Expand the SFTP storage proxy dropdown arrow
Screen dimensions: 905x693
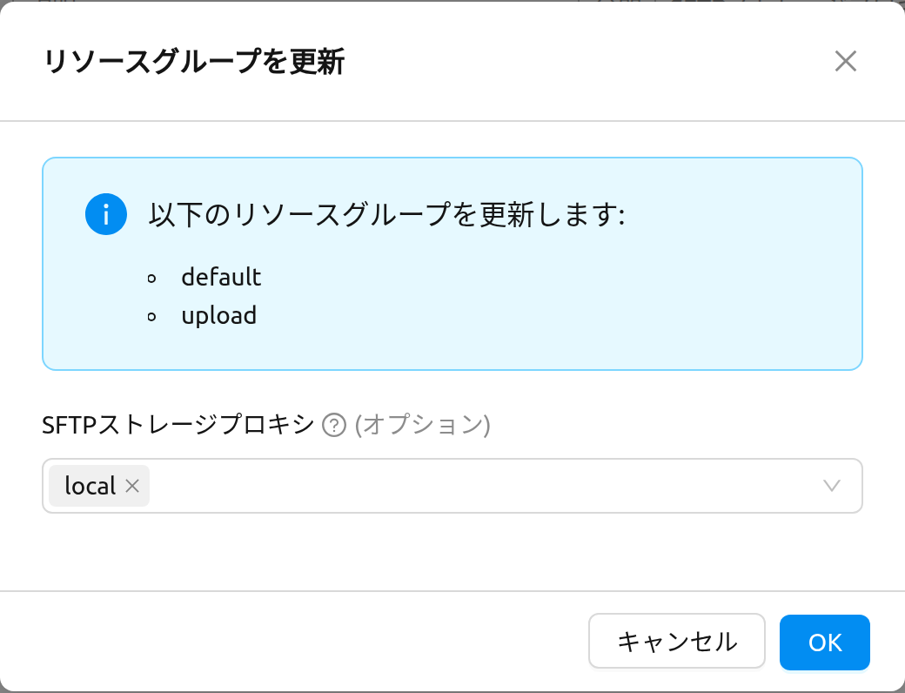tap(831, 486)
